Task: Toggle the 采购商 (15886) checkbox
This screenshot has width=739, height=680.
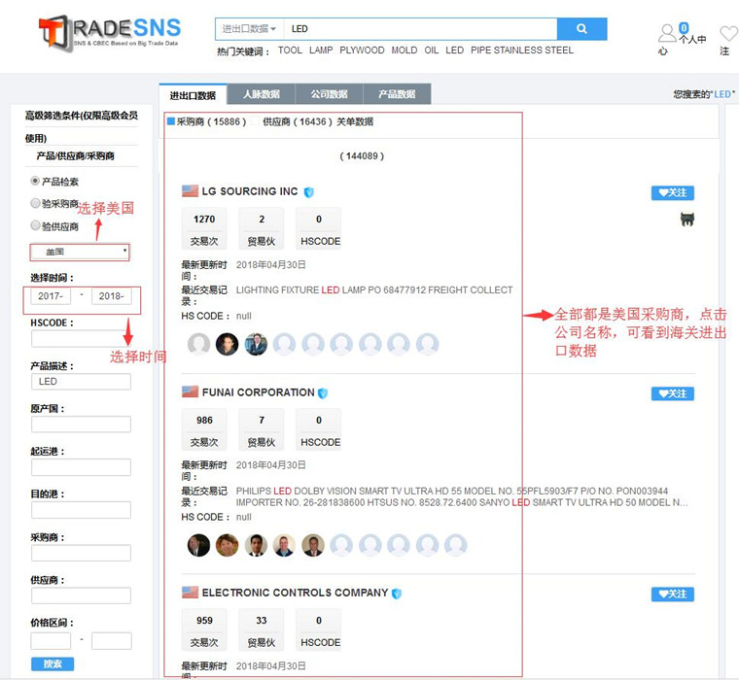Action: pyautogui.click(x=171, y=121)
